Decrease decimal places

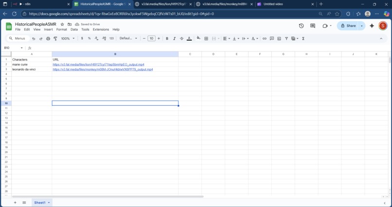96,38
